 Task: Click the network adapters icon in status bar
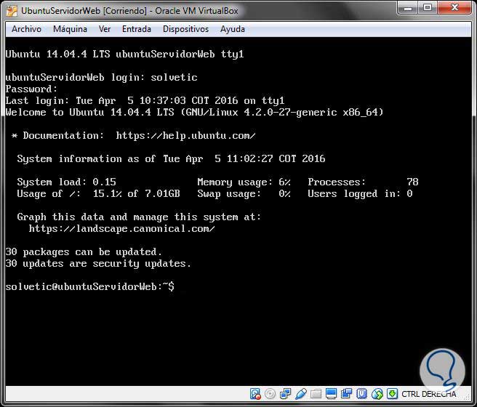pos(285,394)
